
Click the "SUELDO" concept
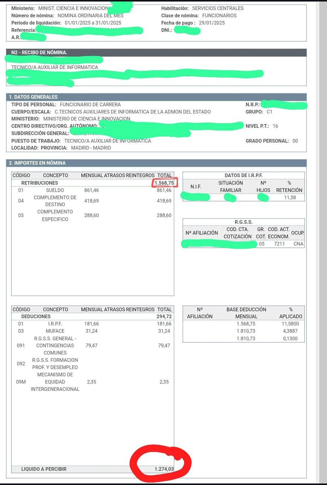55,190
